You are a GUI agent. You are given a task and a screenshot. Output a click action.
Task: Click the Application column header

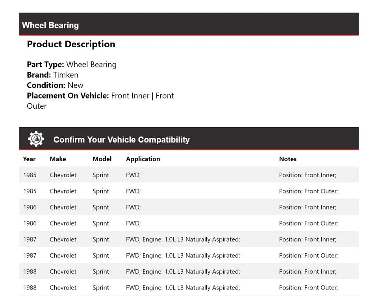click(143, 159)
